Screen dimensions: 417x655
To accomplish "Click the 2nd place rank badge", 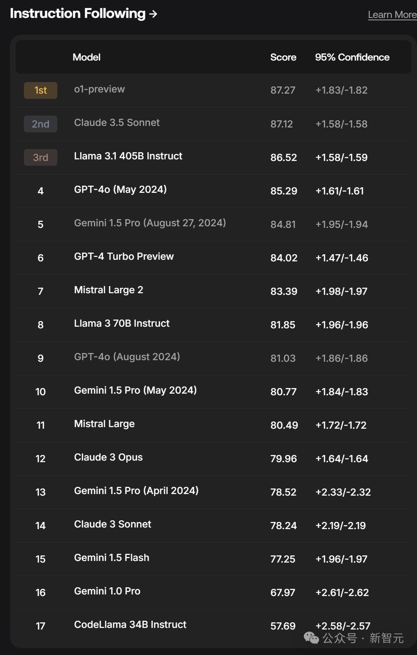I will pos(41,124).
